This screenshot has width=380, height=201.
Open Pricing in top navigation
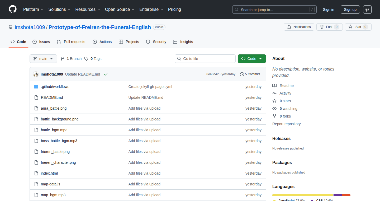(x=174, y=9)
